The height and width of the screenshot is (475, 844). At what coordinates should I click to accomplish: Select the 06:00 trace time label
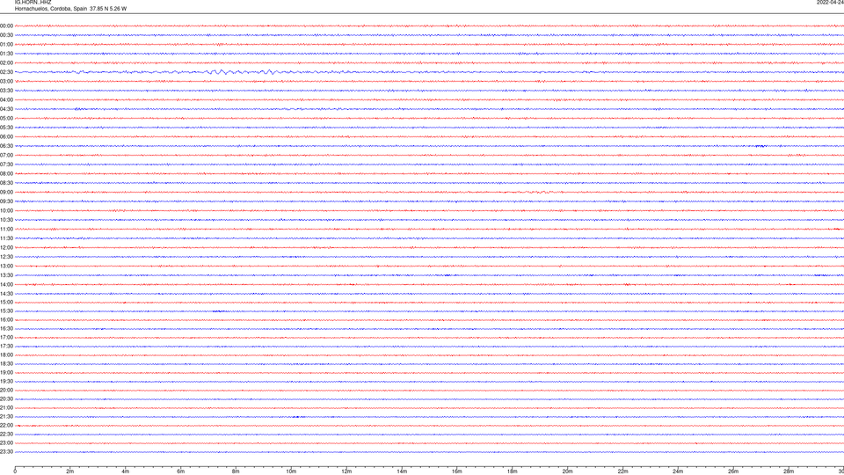pyautogui.click(x=6, y=137)
